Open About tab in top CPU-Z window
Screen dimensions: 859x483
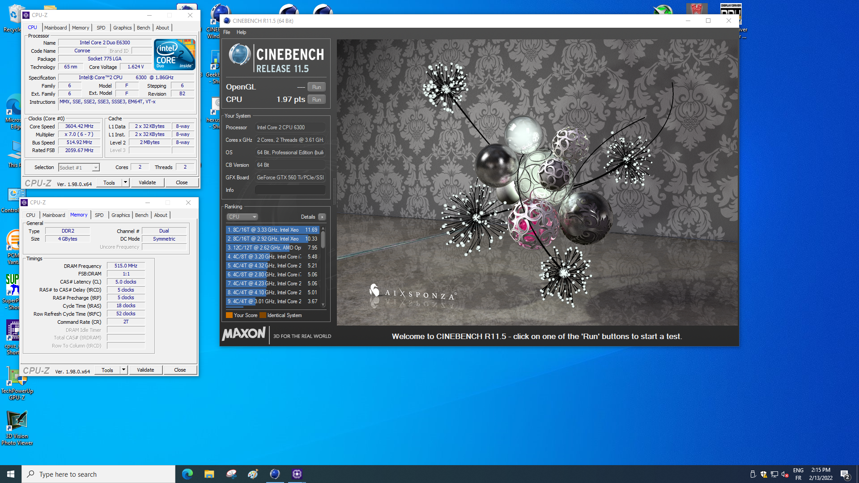coord(162,28)
